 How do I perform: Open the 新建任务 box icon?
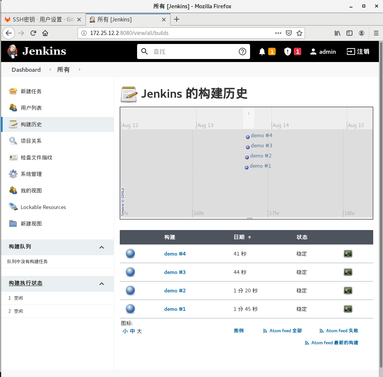13,91
